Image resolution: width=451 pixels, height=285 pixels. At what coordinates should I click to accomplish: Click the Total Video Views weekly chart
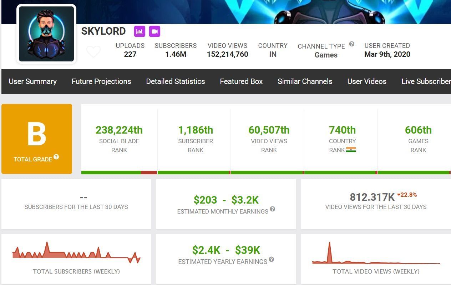[376, 254]
